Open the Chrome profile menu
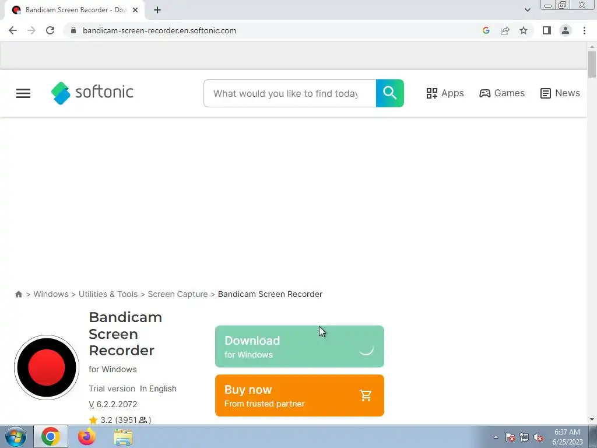This screenshot has width=597, height=448. [566, 30]
